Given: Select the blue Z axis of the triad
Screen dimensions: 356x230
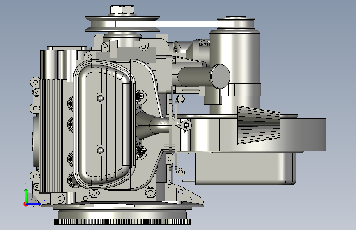Looking at the screenshot, I should [34, 204].
